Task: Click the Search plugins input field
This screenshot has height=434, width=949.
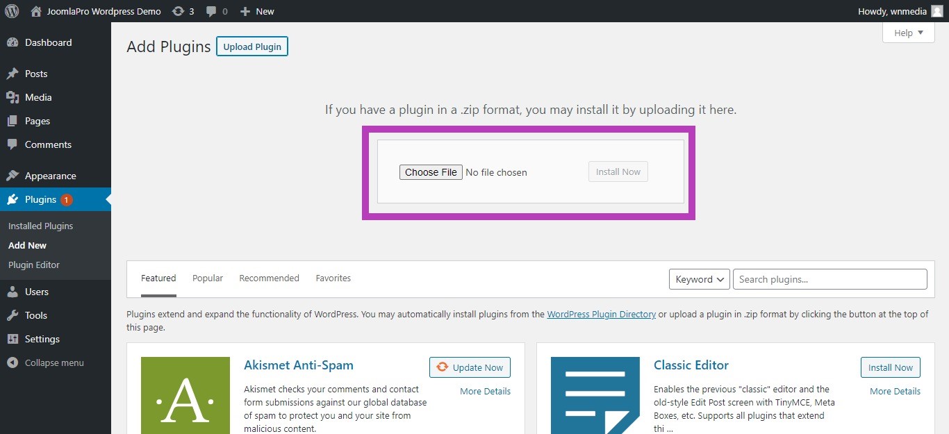Action: [x=830, y=279]
